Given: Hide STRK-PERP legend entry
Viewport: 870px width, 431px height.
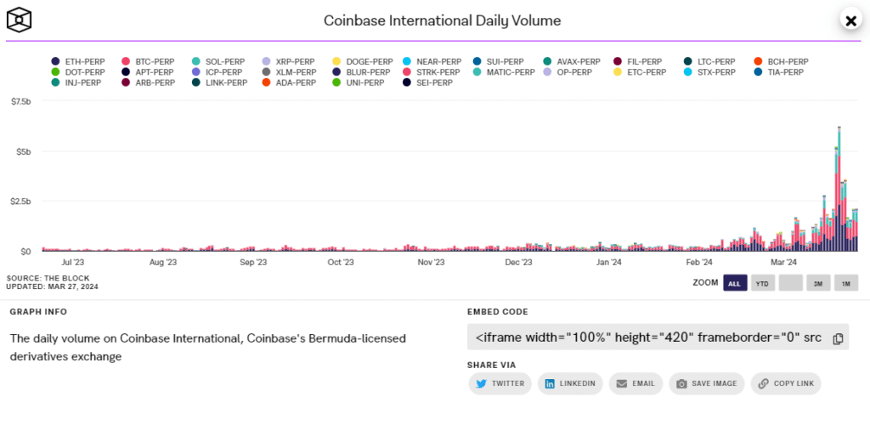Looking at the screenshot, I should pos(431,72).
